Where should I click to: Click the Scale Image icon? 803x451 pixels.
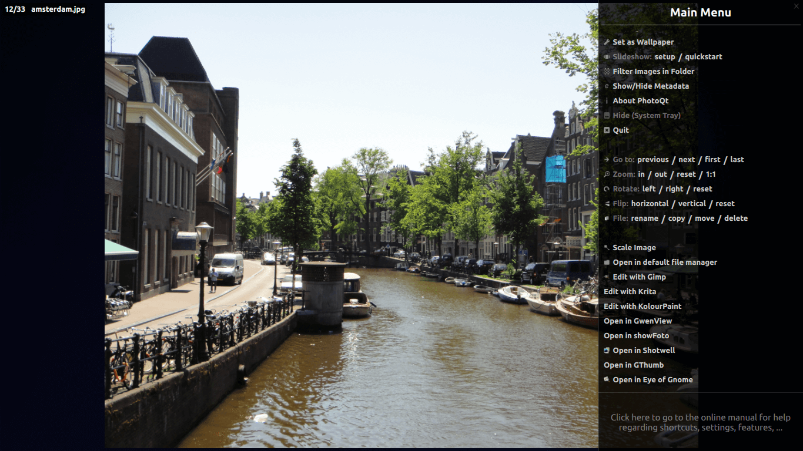pyautogui.click(x=607, y=248)
